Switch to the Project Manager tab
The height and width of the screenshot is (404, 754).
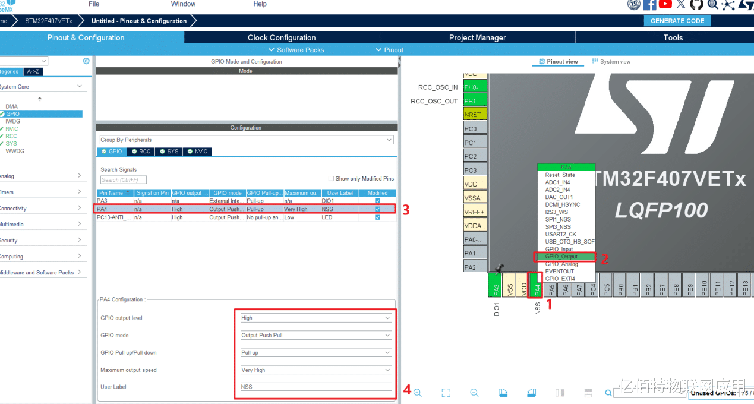click(x=477, y=37)
